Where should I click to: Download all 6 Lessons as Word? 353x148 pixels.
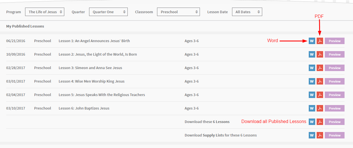[x=312, y=122]
